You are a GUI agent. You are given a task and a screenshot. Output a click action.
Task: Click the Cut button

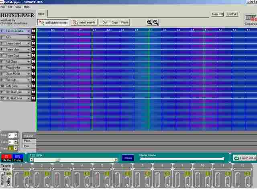(x=104, y=23)
